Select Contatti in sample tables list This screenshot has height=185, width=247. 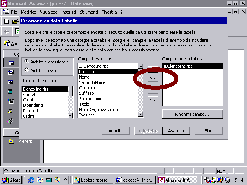45,94
